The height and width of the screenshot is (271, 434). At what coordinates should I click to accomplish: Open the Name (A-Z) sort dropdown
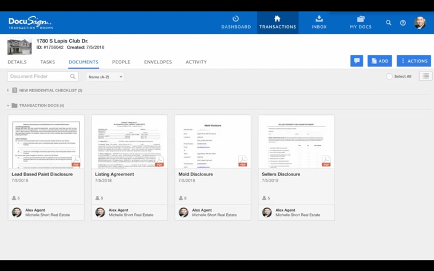point(105,77)
